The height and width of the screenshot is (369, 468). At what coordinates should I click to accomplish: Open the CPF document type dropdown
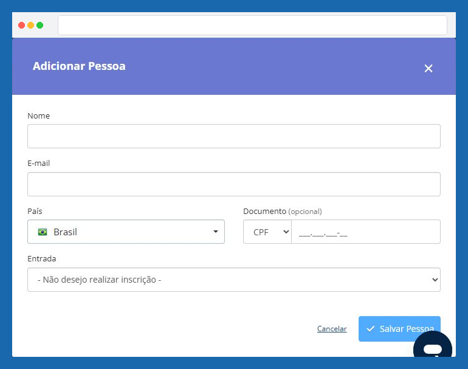pyautogui.click(x=267, y=232)
